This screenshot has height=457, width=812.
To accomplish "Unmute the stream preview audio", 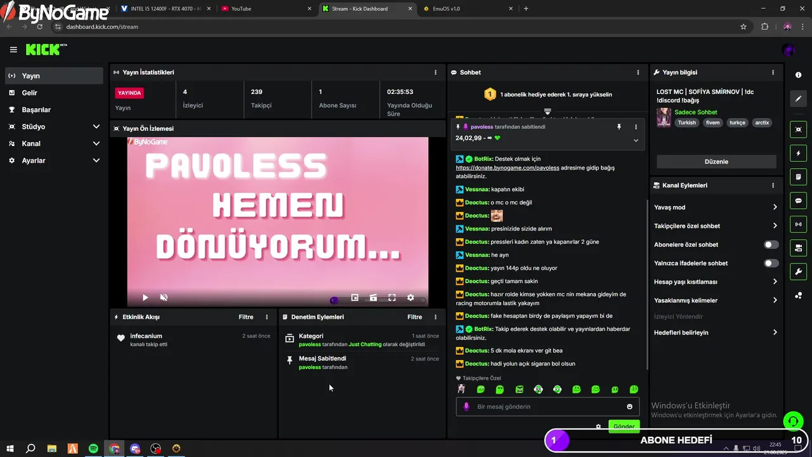I will click(x=164, y=297).
